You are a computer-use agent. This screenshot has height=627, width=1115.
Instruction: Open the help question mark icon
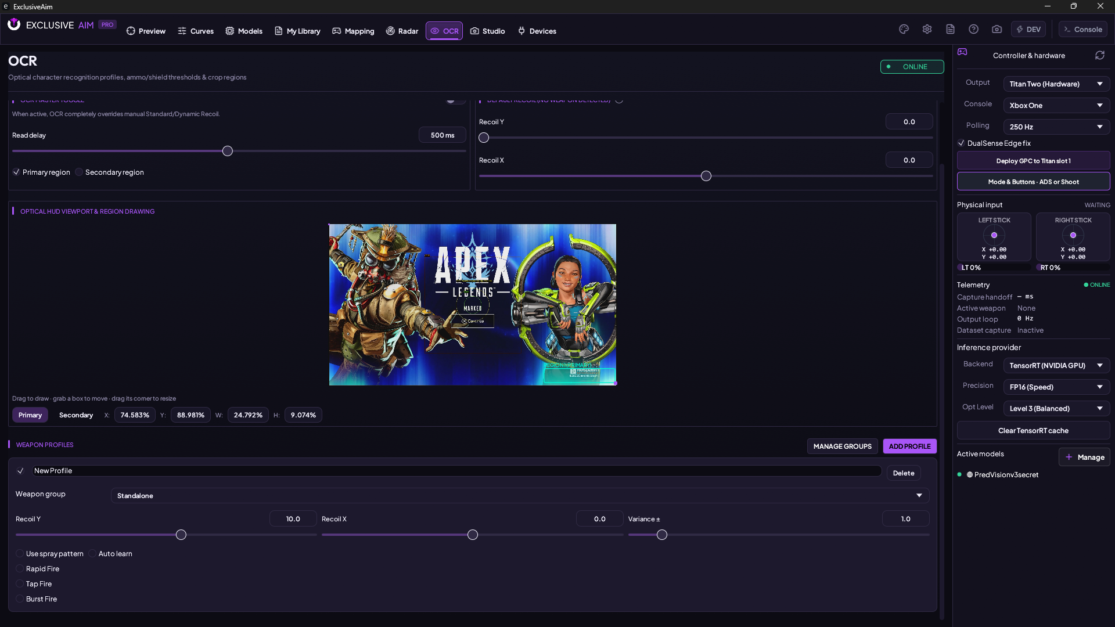tap(973, 29)
